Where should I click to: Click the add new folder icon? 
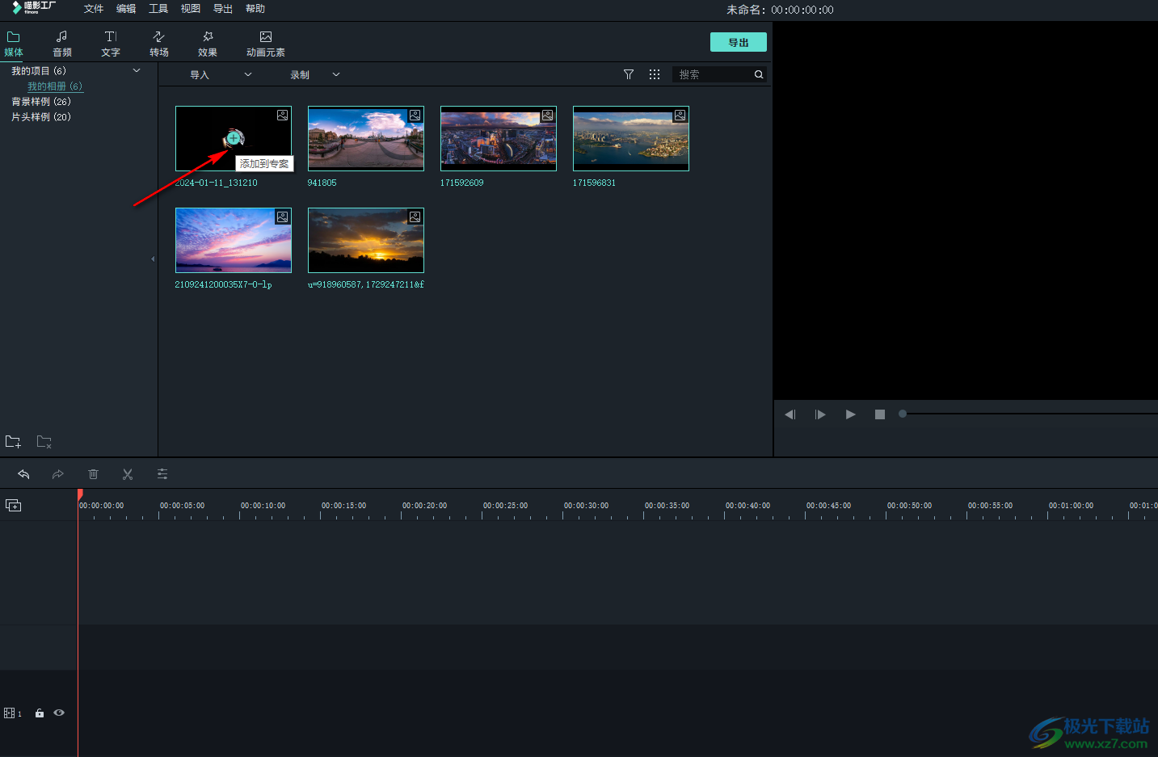tap(13, 442)
